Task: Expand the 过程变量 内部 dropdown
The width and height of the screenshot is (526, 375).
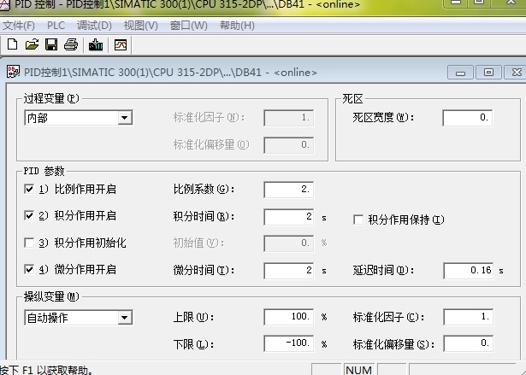Action: 125,118
